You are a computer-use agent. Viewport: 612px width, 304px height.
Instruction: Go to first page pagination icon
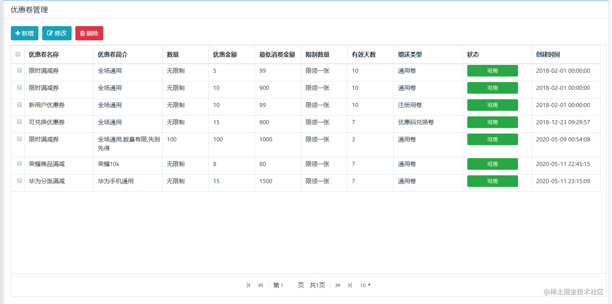[x=248, y=285]
